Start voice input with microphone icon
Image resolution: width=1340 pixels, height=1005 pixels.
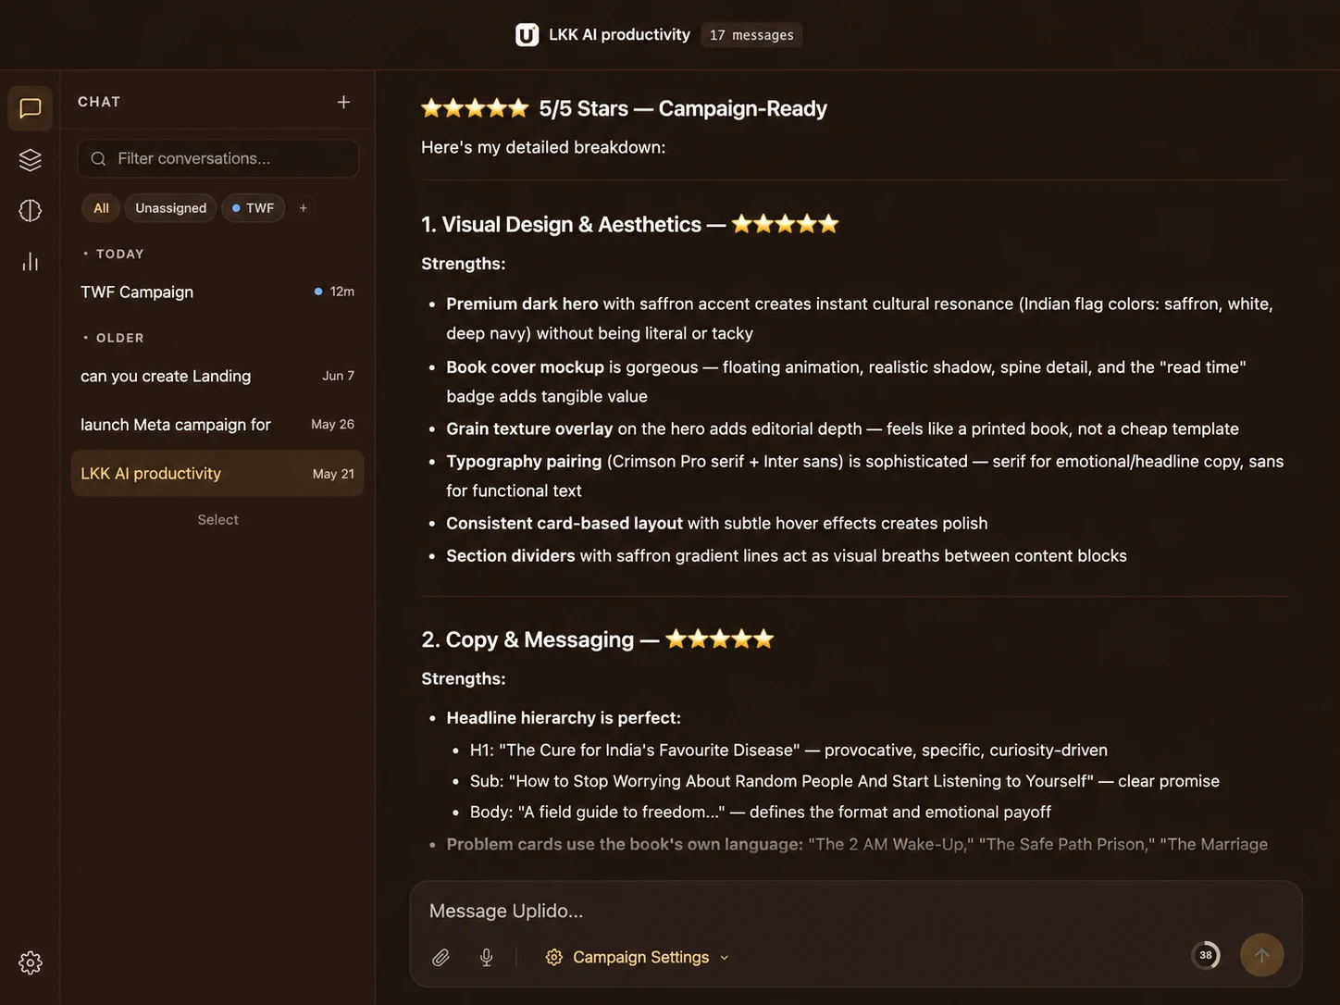487,957
